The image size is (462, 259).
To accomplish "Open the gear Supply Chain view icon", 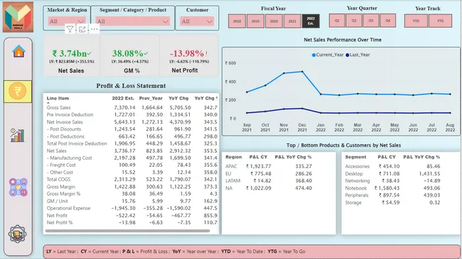I will [x=17, y=234].
